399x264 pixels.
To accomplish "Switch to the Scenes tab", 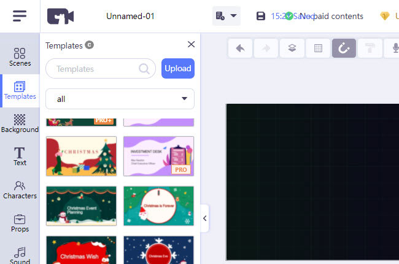I will click(x=20, y=57).
